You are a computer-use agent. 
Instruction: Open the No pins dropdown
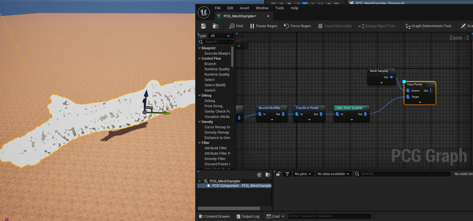[303, 174]
